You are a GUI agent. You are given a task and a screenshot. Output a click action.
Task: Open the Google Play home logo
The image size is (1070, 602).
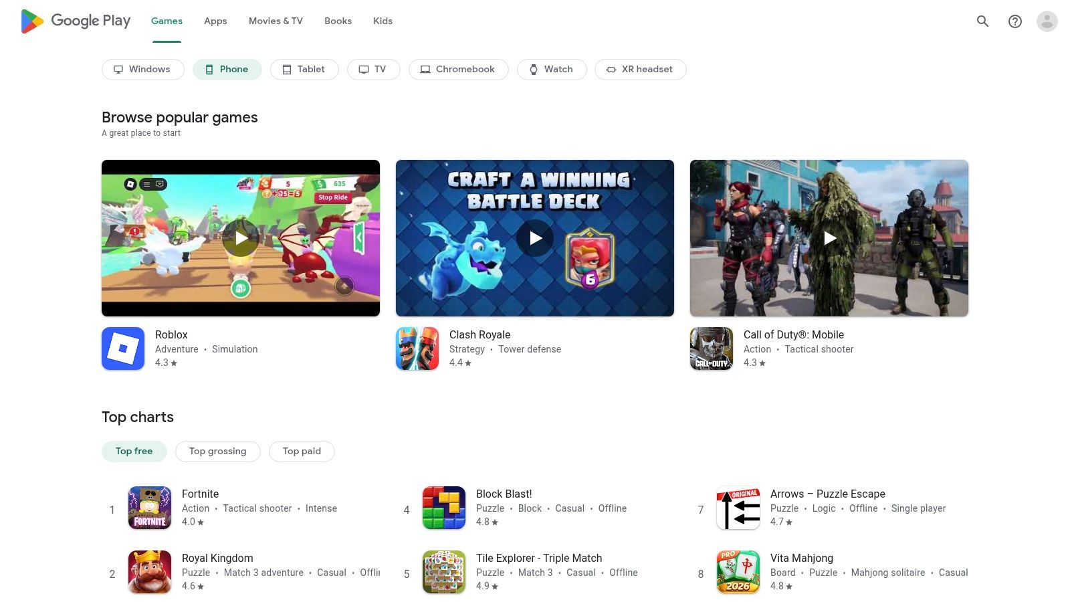click(75, 21)
